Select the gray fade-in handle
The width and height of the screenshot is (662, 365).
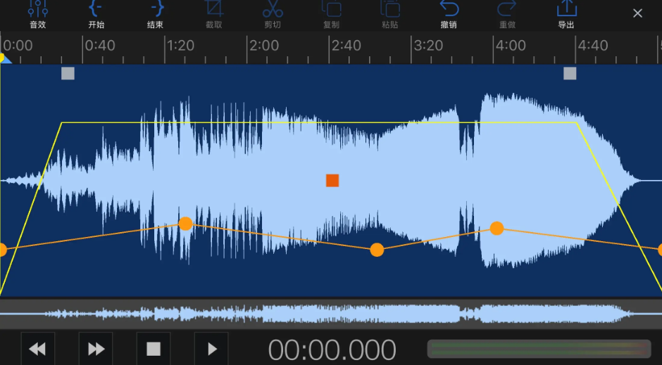(68, 74)
